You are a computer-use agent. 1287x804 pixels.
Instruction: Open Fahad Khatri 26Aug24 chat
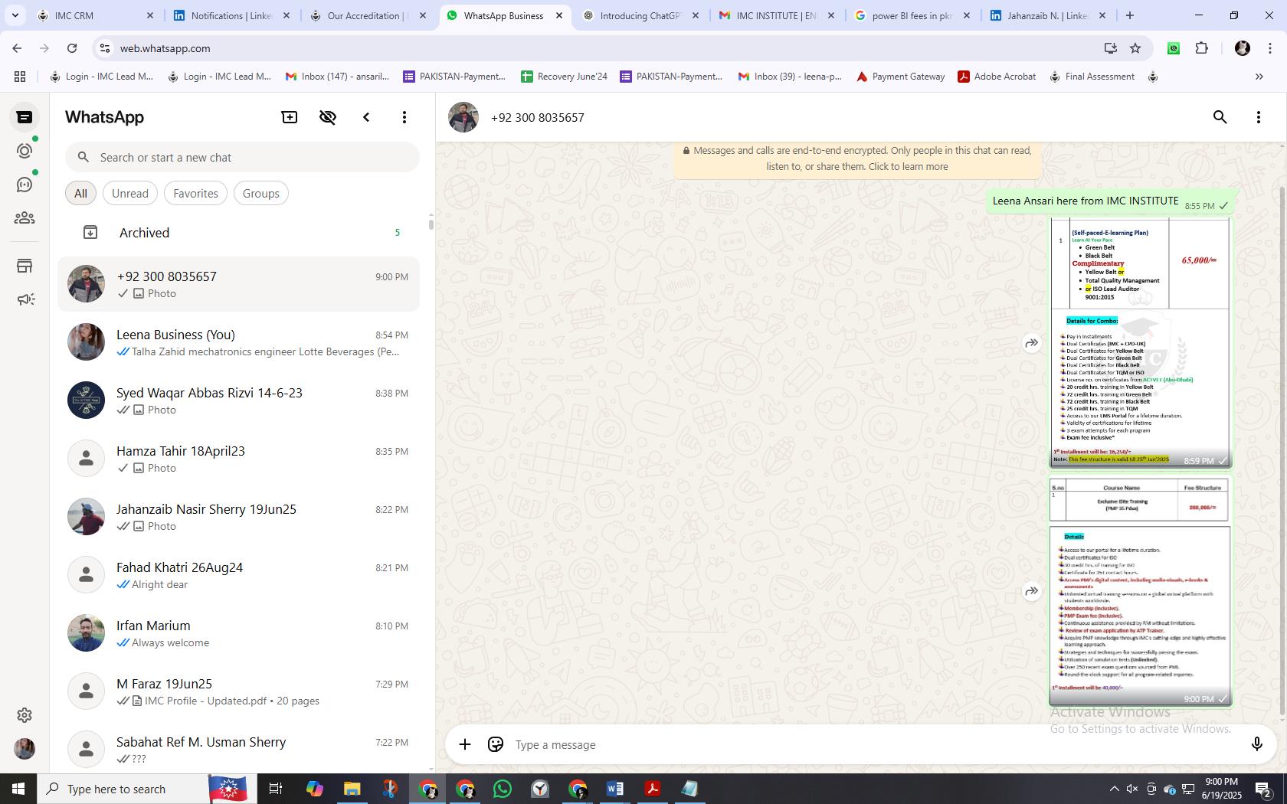click(x=238, y=575)
